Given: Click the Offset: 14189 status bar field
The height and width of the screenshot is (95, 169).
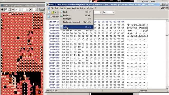Looking at the screenshot, I should (x=57, y=91).
